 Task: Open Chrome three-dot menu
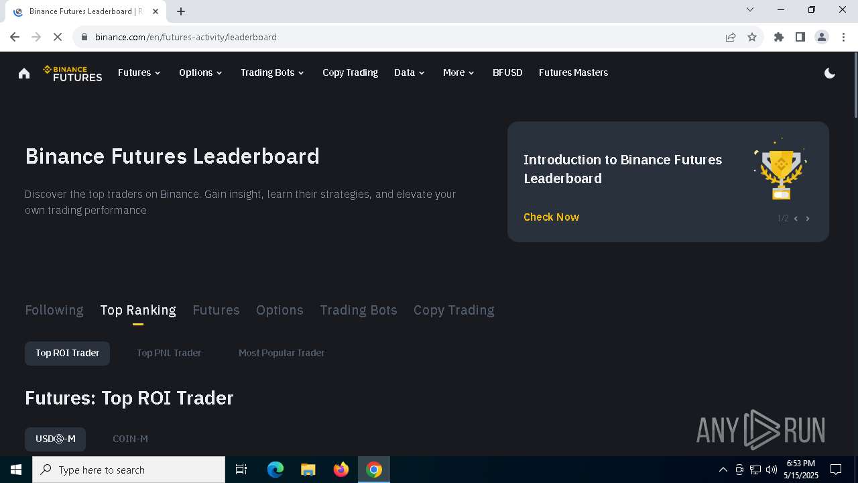point(843,37)
